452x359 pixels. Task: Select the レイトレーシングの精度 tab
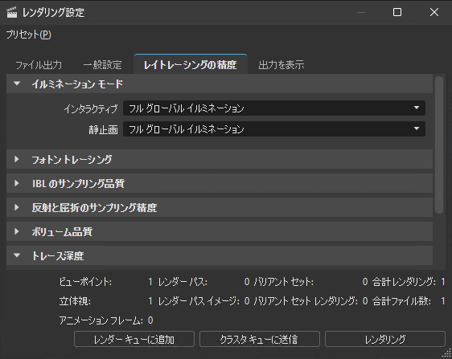pos(191,64)
